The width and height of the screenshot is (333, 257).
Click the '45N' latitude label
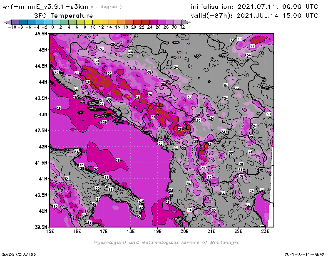tap(43, 50)
